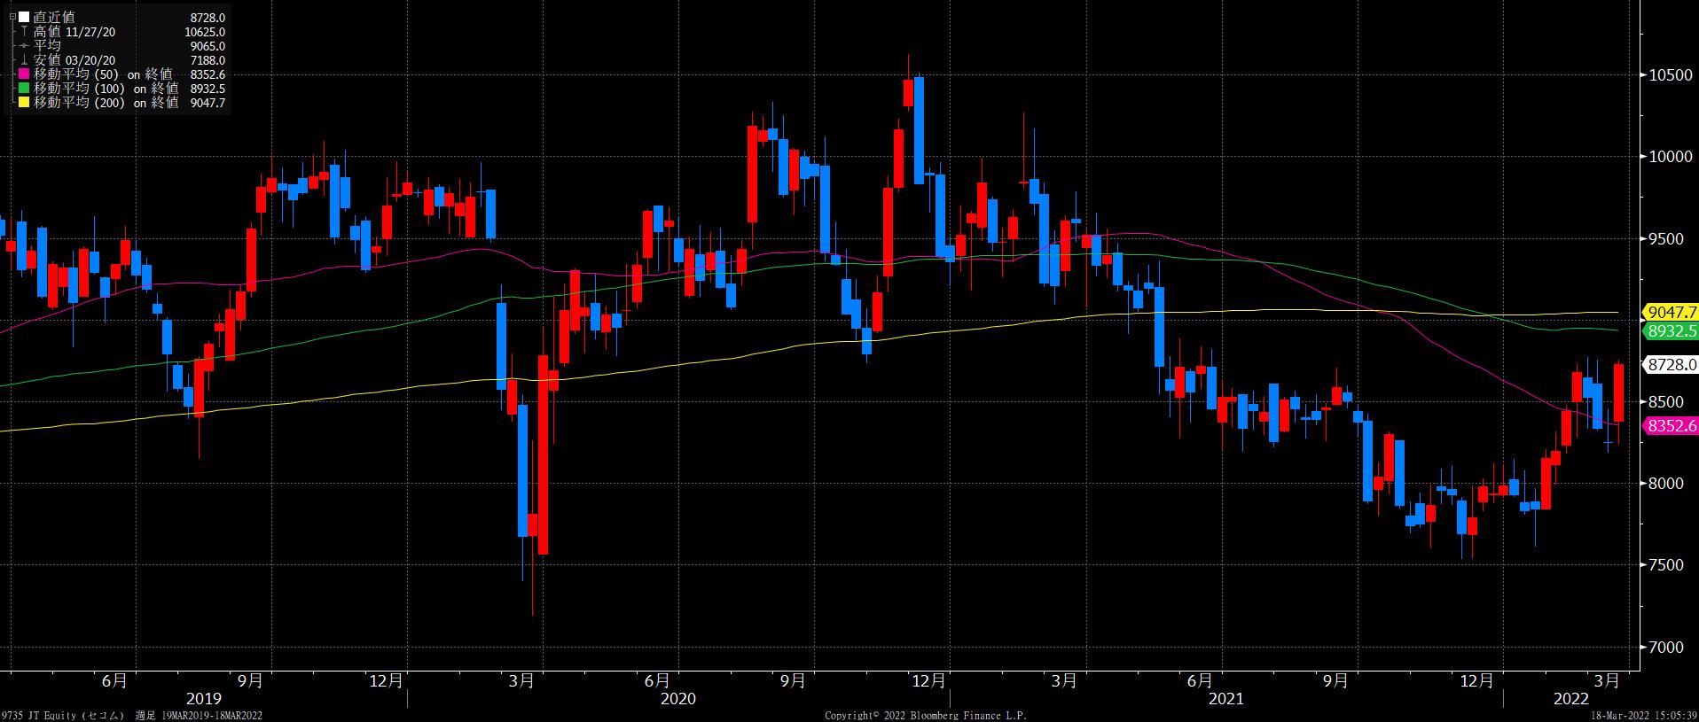Screen dimensions: 1699x722
Task: Click the 平均 average line icon
Action: (24, 46)
